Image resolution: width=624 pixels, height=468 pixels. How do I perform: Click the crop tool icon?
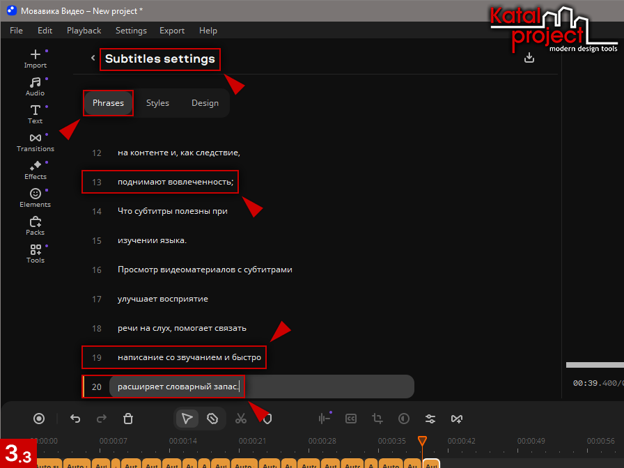[377, 419]
